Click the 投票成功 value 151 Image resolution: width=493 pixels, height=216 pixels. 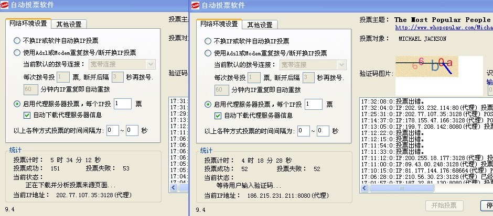pos(55,168)
